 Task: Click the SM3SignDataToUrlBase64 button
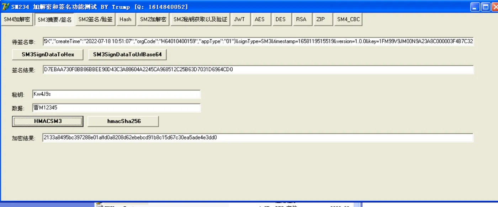coord(127,55)
